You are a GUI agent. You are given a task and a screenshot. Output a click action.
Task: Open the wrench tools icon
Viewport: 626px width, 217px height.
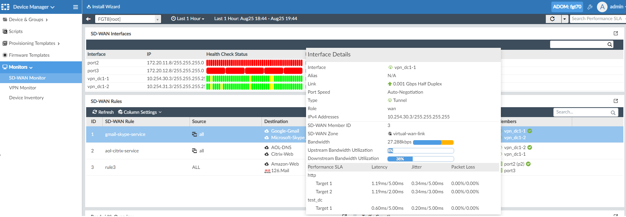[590, 7]
